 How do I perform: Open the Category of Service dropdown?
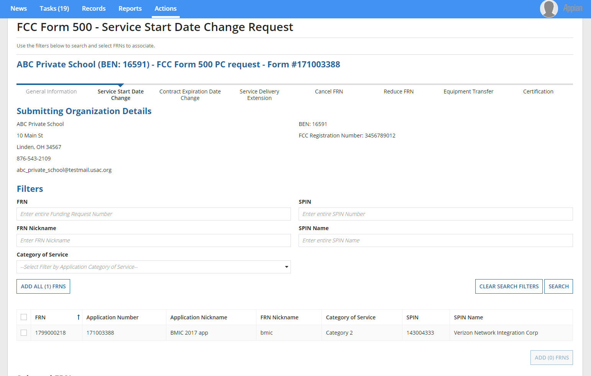[153, 267]
